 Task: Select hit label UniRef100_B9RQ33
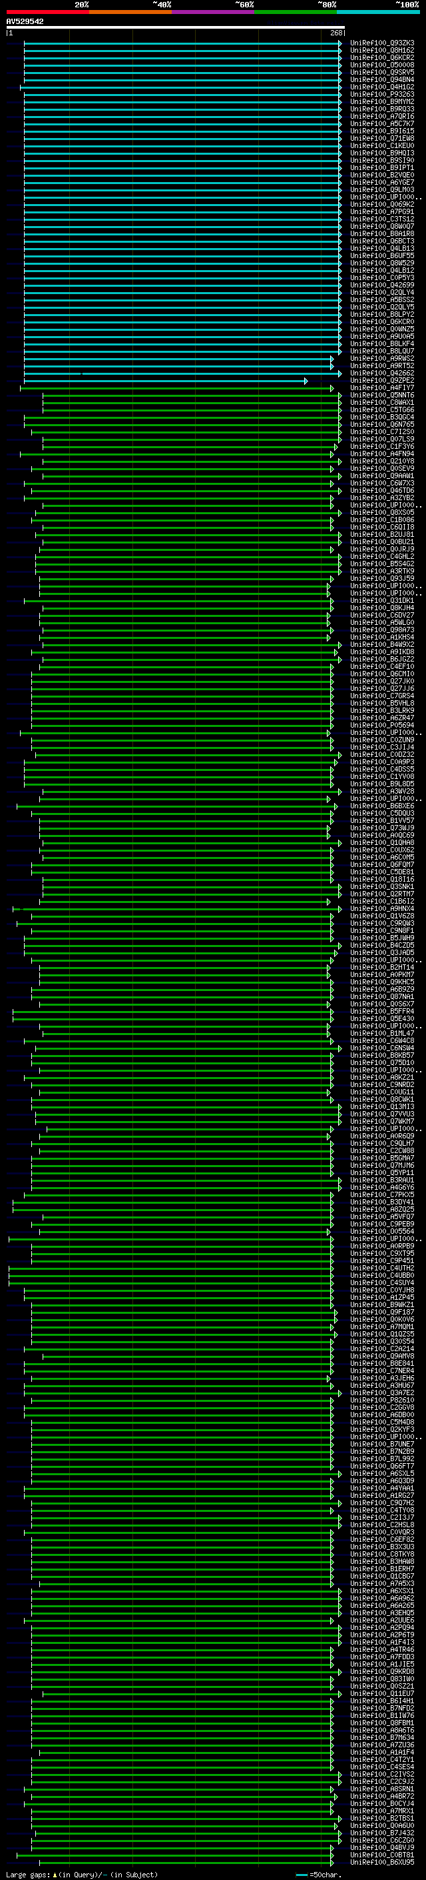(x=382, y=109)
